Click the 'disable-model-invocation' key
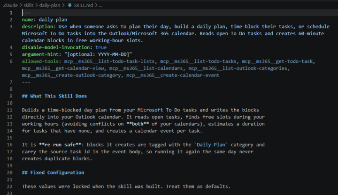The width and height of the screenshot is (338, 195). [x=56, y=47]
